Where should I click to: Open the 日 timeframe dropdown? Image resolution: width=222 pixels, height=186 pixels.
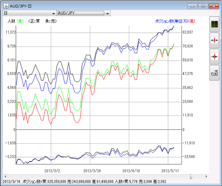[x=29, y=13]
